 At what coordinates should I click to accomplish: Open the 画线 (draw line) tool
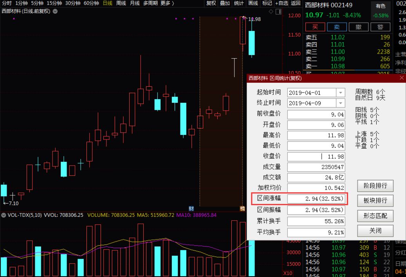click(x=253, y=4)
